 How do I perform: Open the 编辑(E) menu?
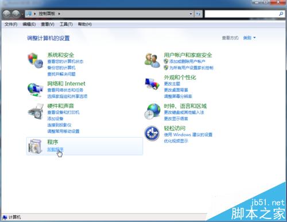pyautogui.click(x=29, y=24)
